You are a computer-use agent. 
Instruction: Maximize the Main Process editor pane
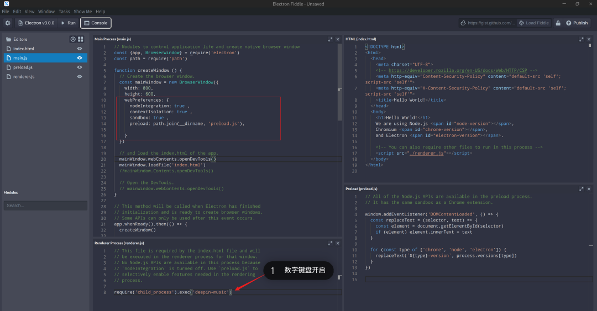tap(330, 39)
